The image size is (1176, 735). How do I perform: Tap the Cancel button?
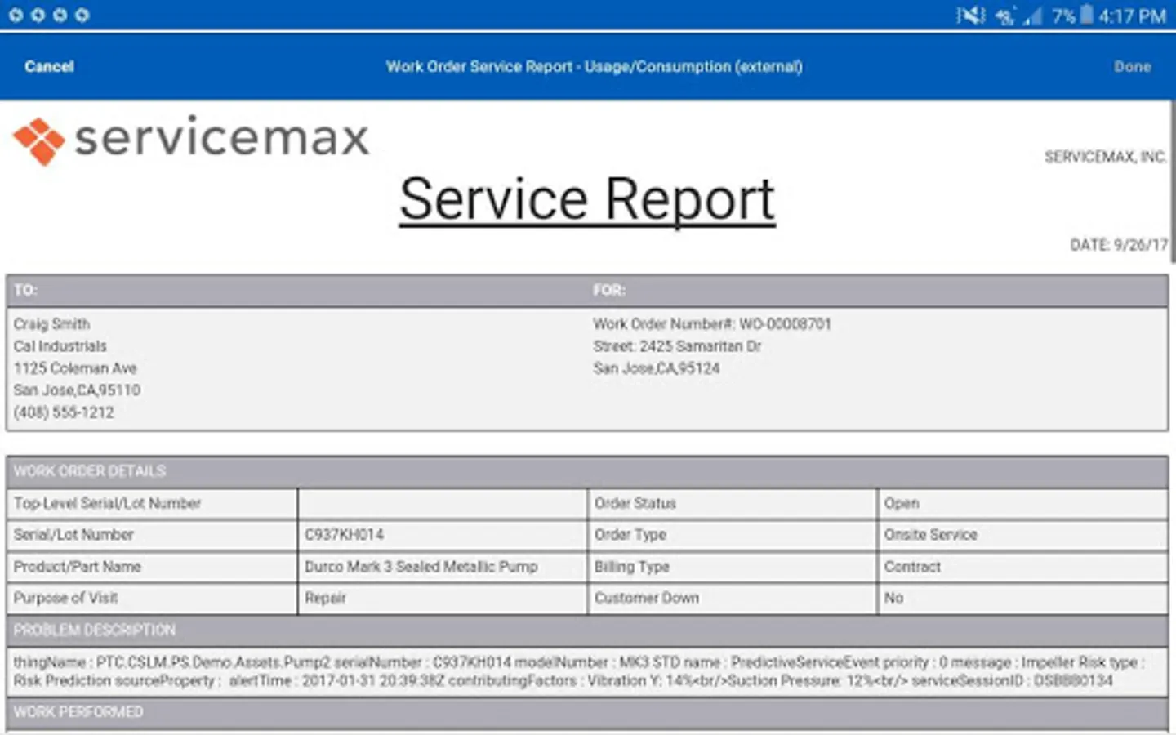tap(49, 67)
